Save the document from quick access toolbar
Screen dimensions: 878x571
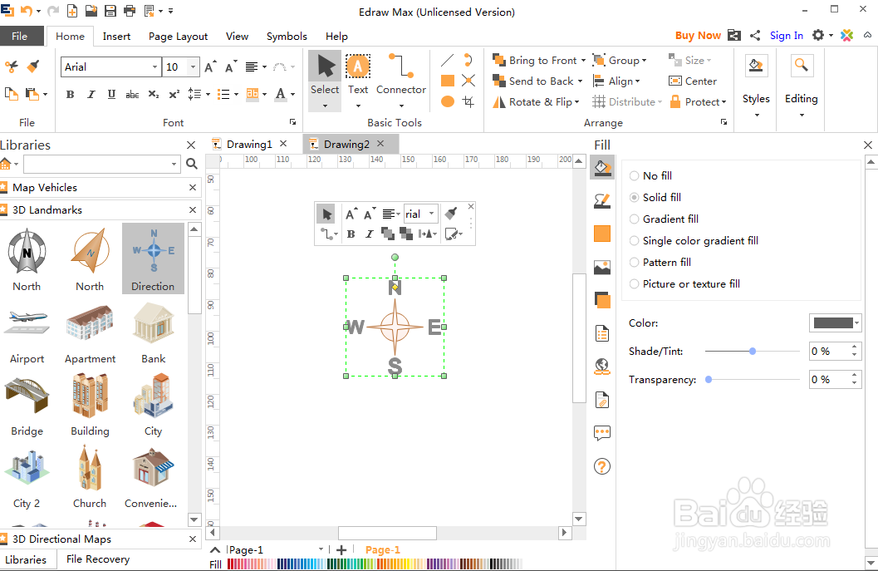click(110, 11)
